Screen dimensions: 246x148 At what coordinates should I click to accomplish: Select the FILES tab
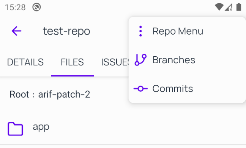tap(73, 62)
